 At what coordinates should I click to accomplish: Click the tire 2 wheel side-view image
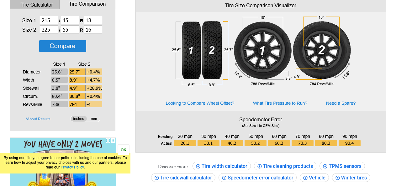tap(322, 50)
